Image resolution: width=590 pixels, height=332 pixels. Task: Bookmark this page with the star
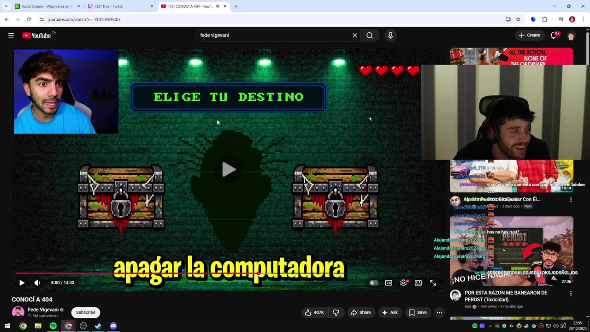(518, 19)
